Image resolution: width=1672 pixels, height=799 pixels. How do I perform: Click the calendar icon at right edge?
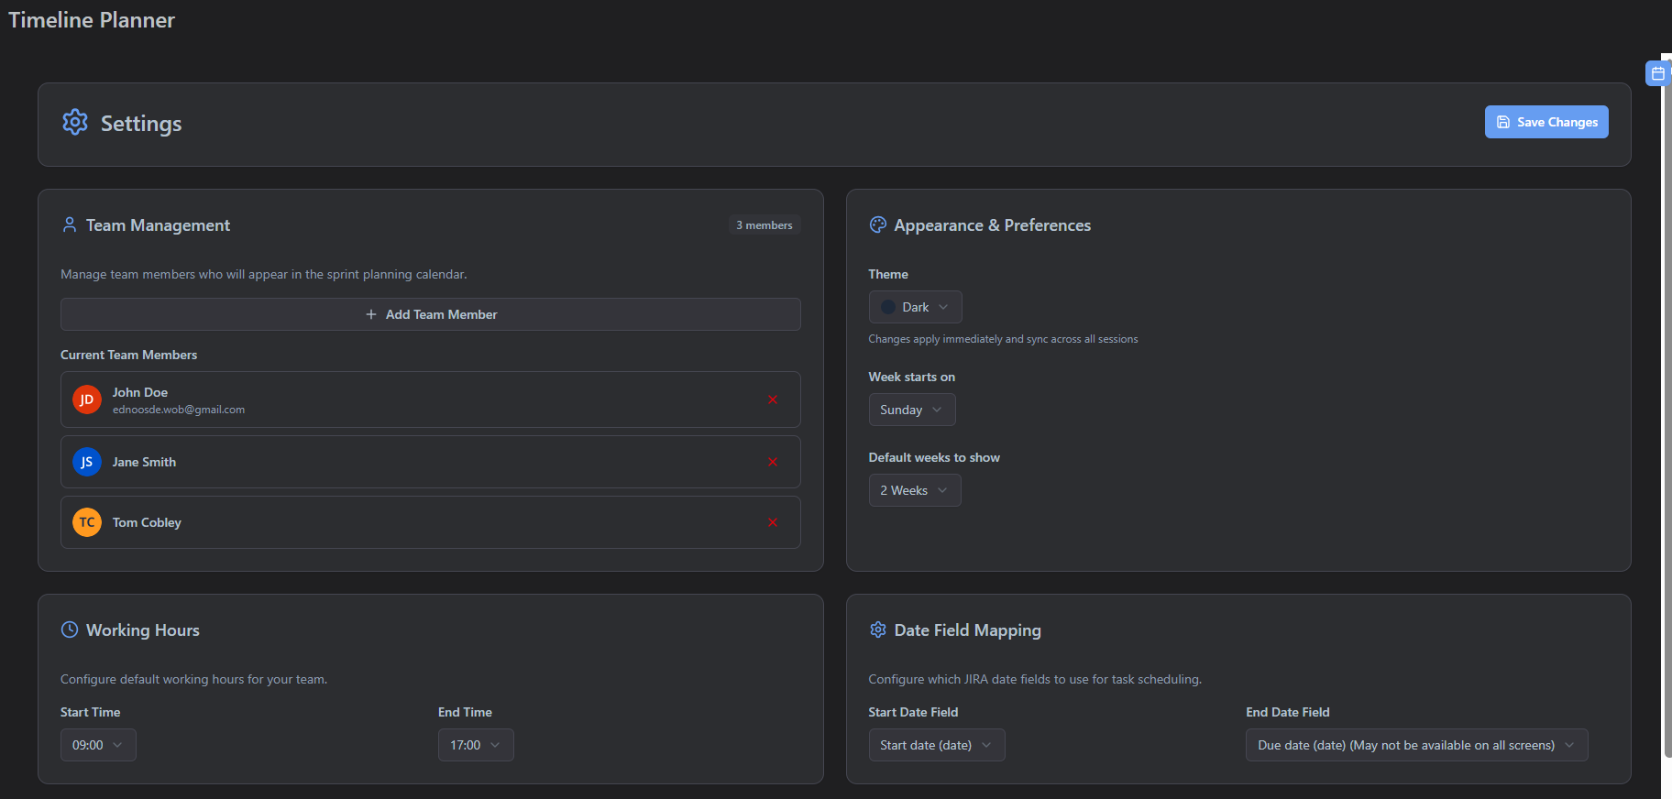1658,73
